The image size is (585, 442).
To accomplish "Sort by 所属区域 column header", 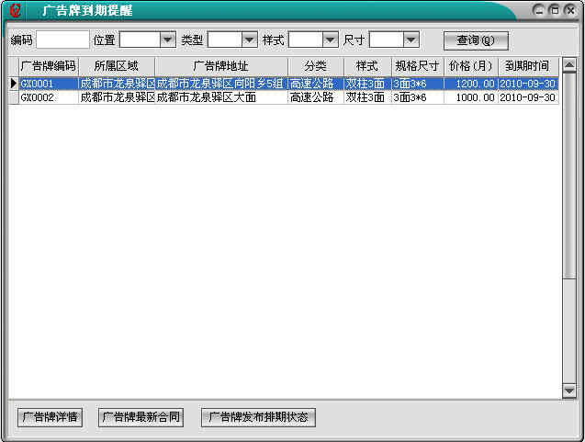I will click(x=117, y=66).
